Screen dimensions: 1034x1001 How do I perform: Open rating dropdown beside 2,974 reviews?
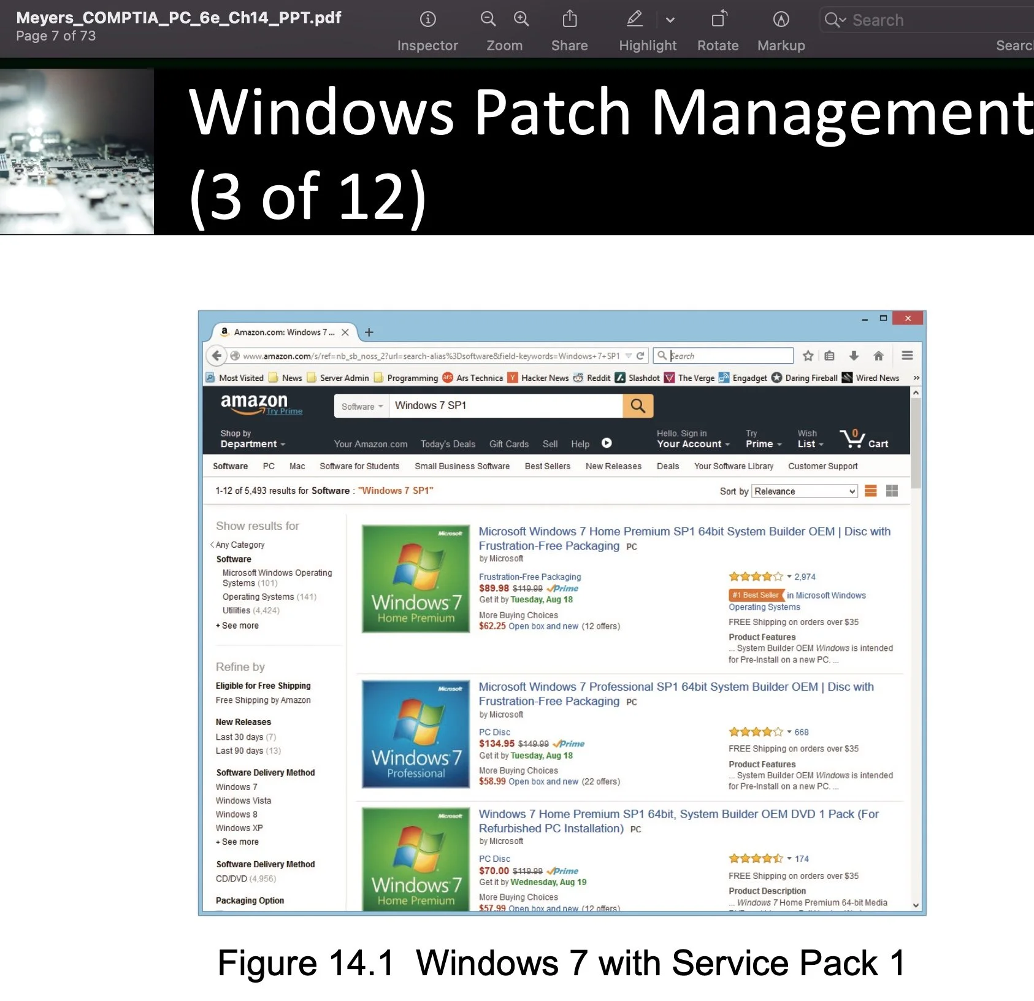point(789,577)
